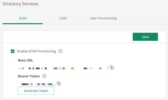Select the blurred bearer token text
The height and width of the screenshot is (100, 168).
pyautogui.click(x=37, y=84)
